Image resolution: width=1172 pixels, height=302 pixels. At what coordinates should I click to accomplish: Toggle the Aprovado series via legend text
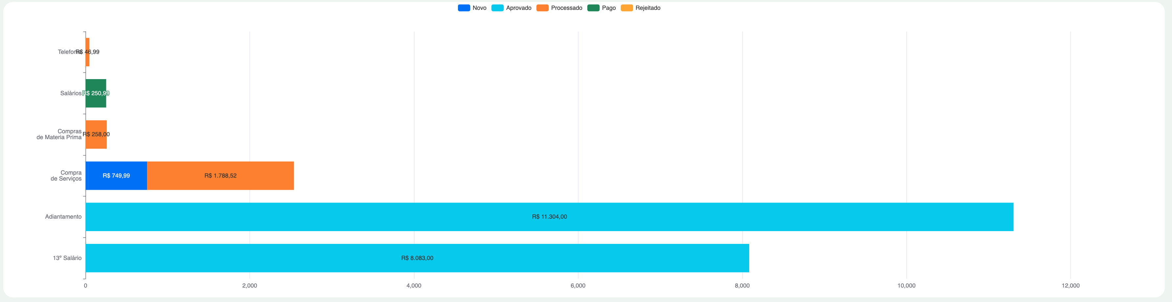click(x=518, y=8)
